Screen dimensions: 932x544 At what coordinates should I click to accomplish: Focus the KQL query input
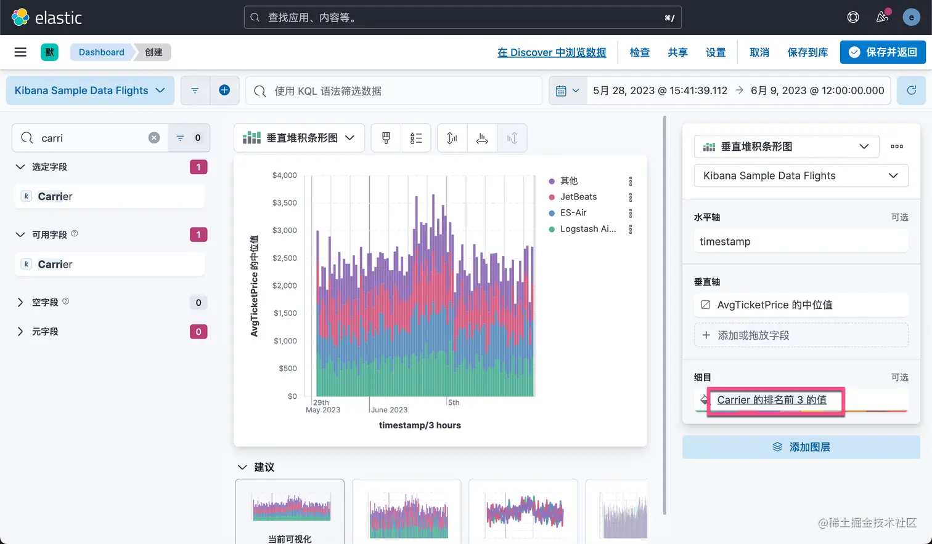(x=394, y=90)
